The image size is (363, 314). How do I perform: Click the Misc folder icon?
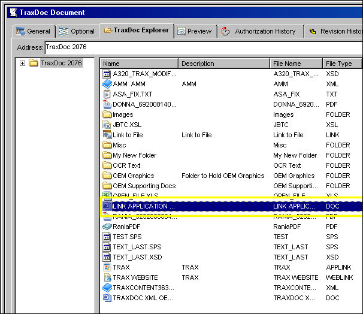[x=107, y=145]
